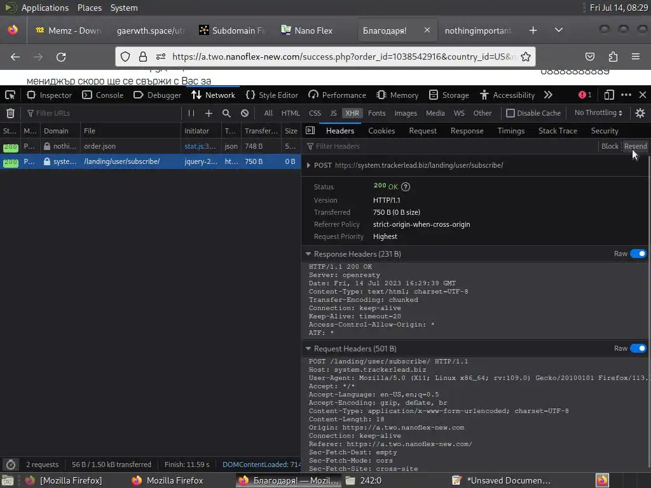Select the /landing/user/subscribe/ request row
The width and height of the screenshot is (651, 488).
click(x=150, y=161)
